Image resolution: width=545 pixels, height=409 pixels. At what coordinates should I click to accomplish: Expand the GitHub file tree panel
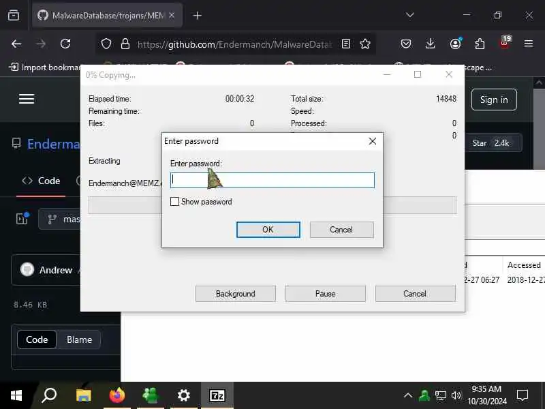(x=22, y=219)
